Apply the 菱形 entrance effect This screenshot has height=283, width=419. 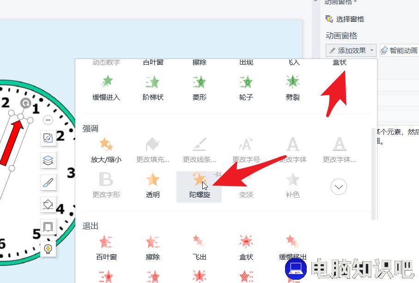pos(200,88)
